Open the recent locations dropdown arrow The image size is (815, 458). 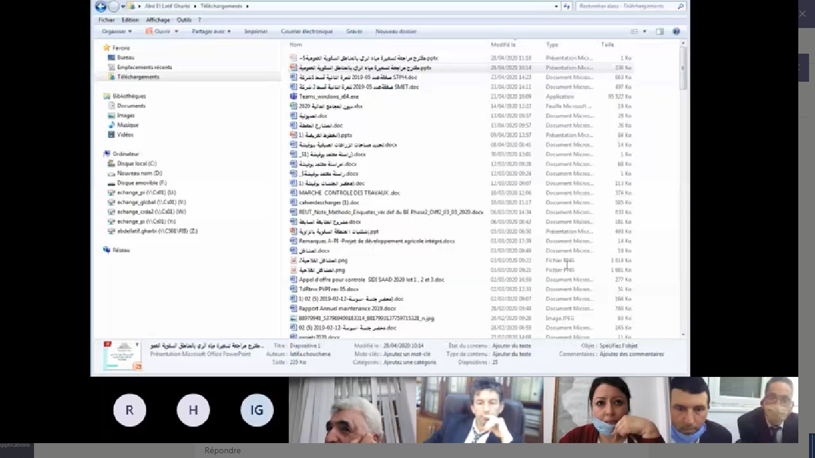click(124, 7)
